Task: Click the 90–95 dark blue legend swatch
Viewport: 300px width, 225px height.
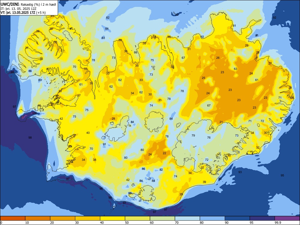Action: click(x=237, y=218)
